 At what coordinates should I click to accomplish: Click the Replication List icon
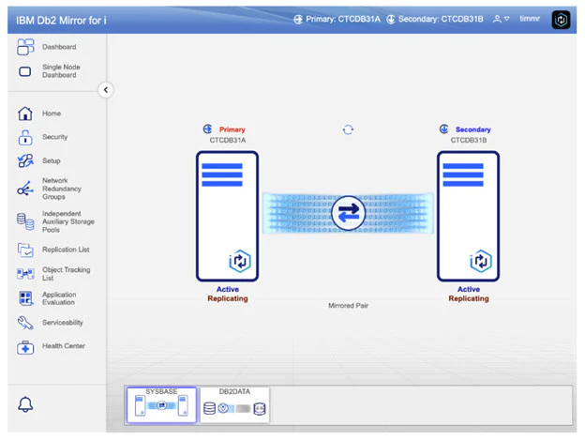click(25, 250)
